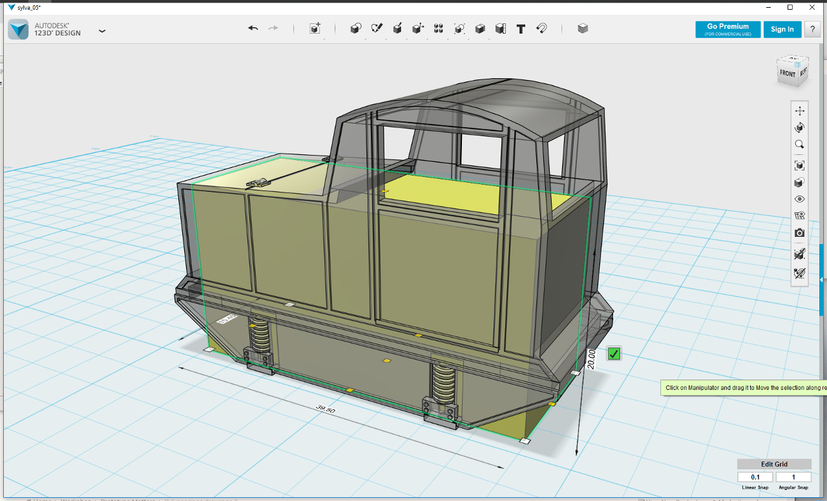Open the Construct tool menu
The image size is (827, 501).
point(397,28)
